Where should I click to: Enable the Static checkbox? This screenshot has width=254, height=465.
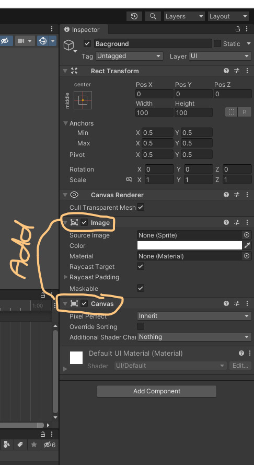click(x=217, y=43)
